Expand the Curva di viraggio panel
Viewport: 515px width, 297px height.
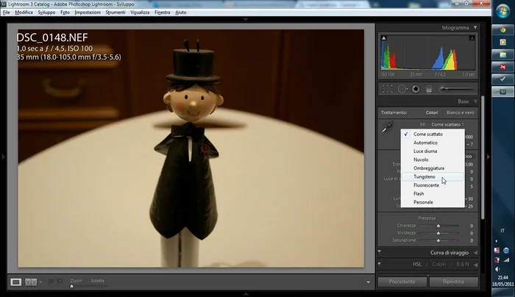pos(475,253)
